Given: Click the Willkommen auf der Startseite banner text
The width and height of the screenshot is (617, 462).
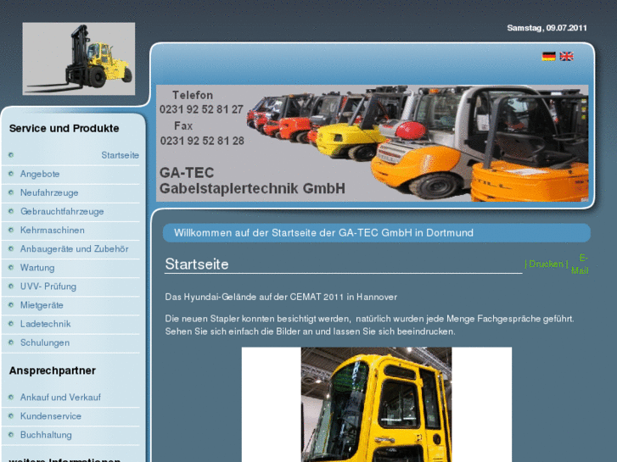Looking at the screenshot, I should (323, 233).
